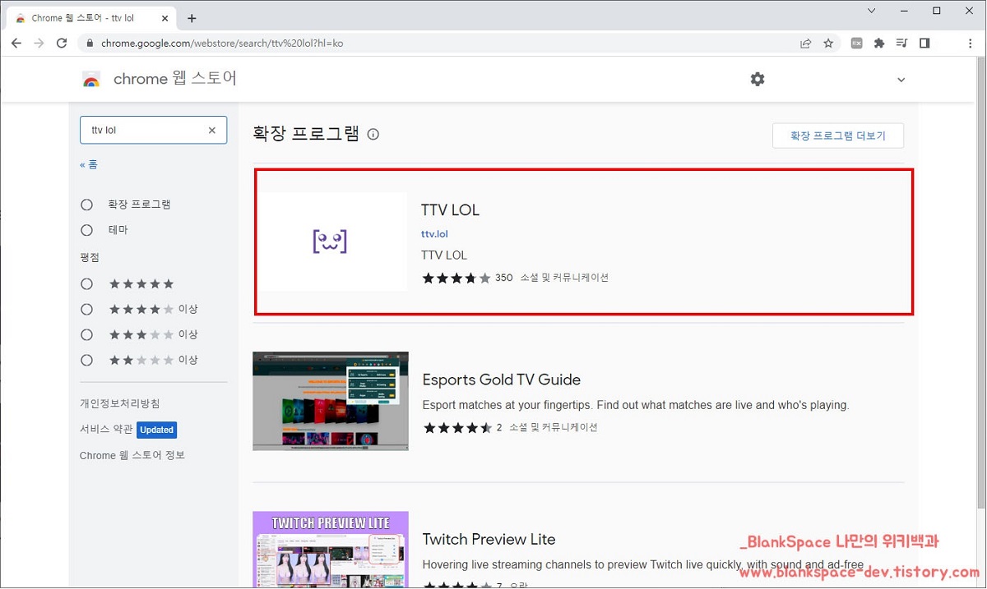Click the TTV LOL extension title
Image resolution: width=987 pixels, height=589 pixels.
450,210
